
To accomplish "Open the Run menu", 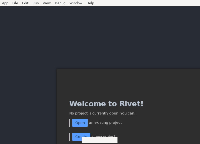I will point(35,3).
